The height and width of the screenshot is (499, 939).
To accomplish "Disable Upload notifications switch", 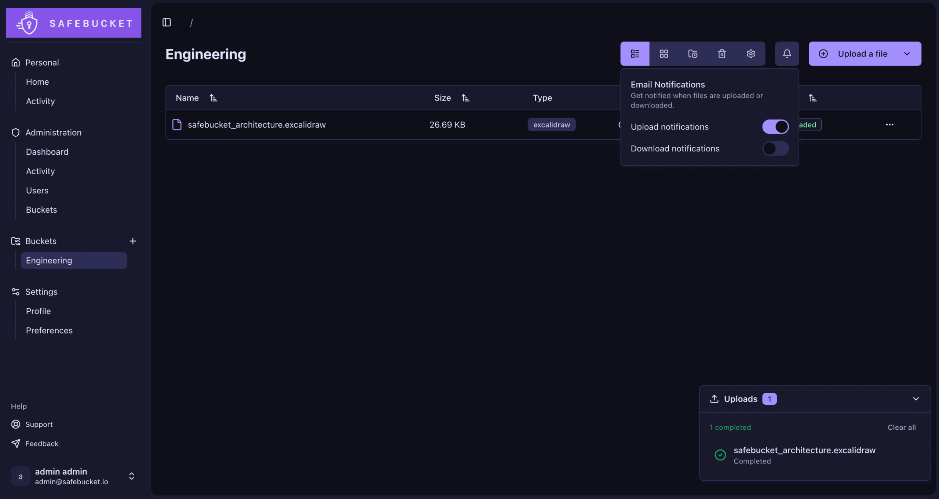I will point(775,127).
